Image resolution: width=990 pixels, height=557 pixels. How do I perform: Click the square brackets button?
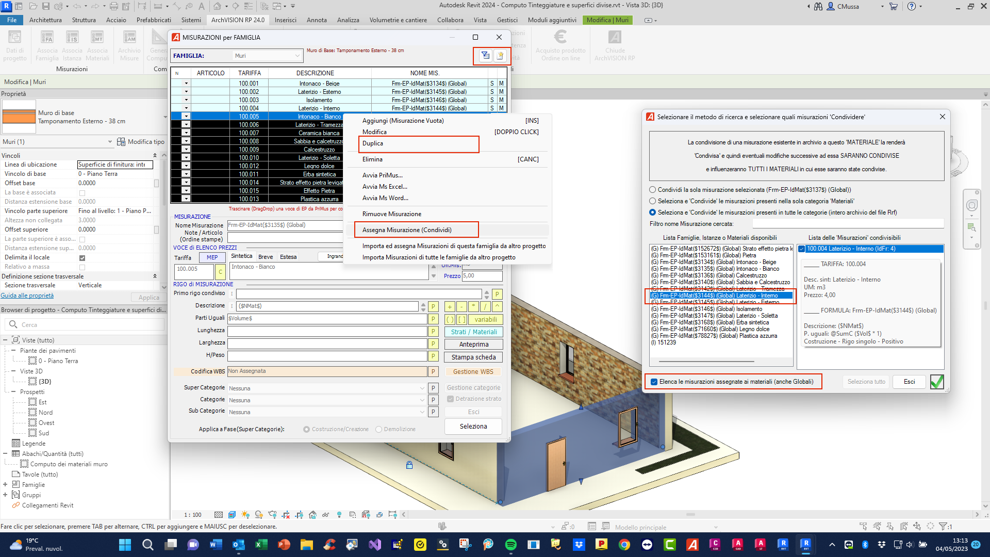[461, 319]
